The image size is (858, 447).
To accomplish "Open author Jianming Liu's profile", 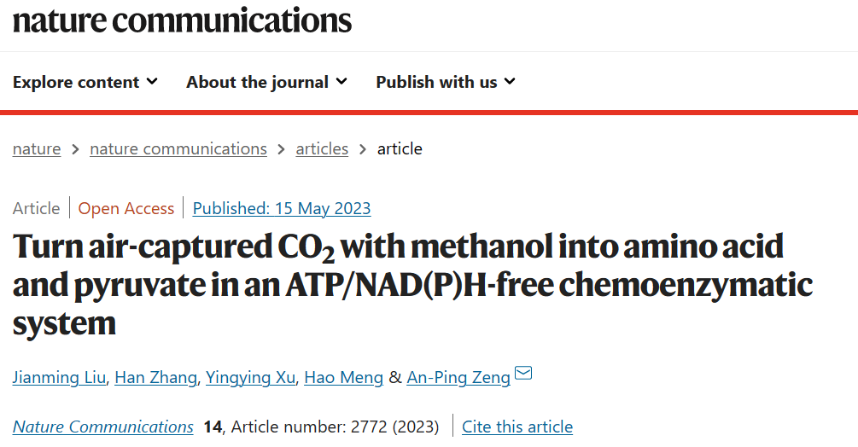I will pyautogui.click(x=59, y=378).
